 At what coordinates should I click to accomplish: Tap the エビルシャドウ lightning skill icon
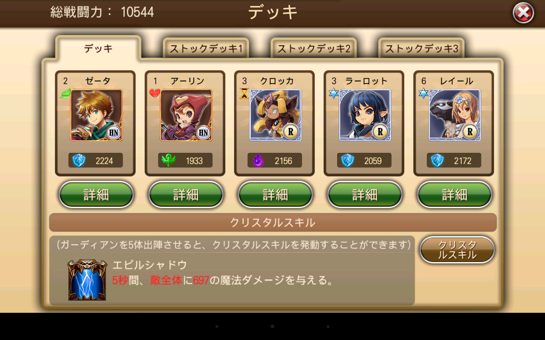87,280
